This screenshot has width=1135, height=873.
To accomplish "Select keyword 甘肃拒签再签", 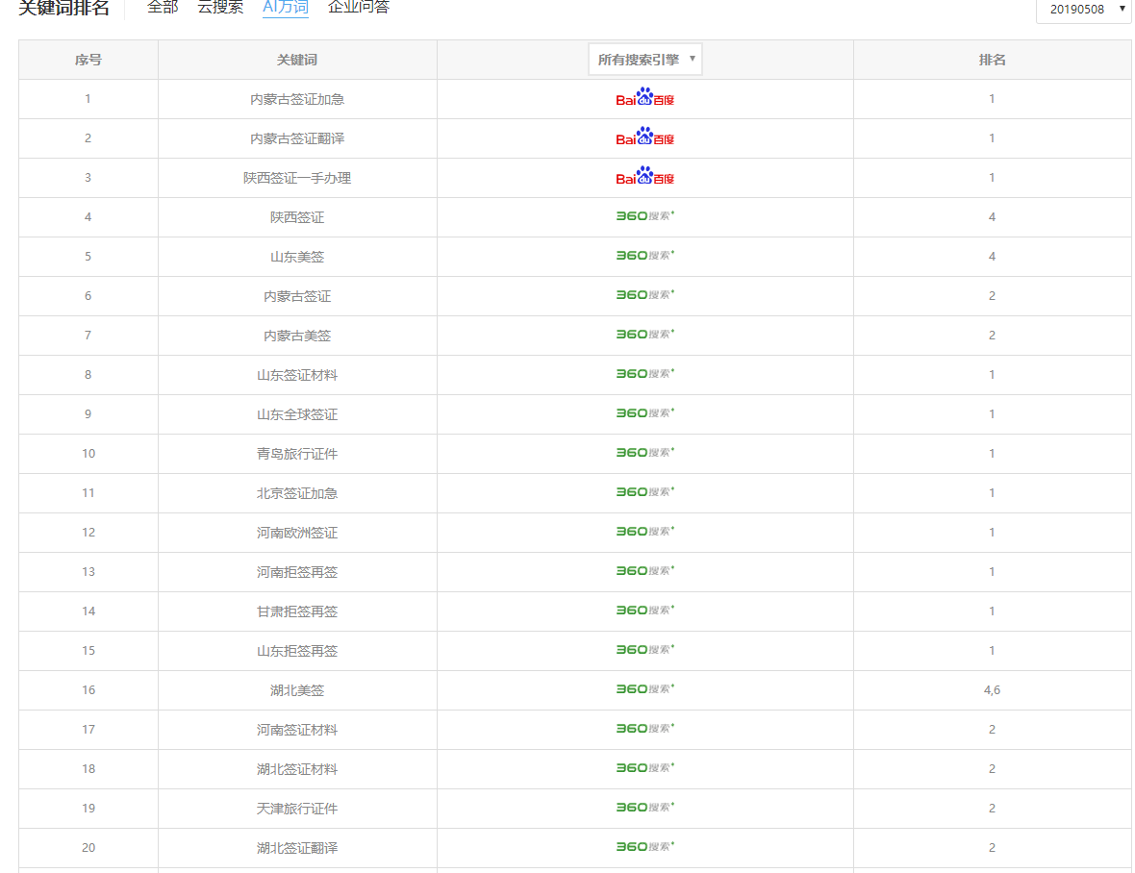I will point(297,611).
